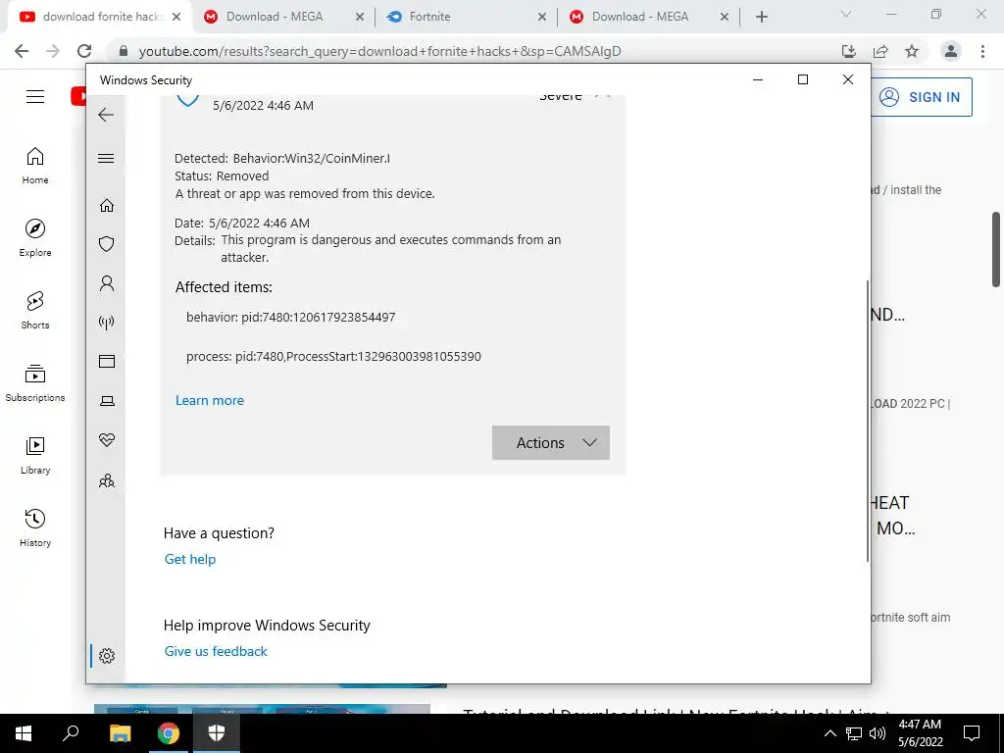Viewport: 1004px width, 753px height.
Task: Open a new Chrome tab
Action: tap(761, 18)
